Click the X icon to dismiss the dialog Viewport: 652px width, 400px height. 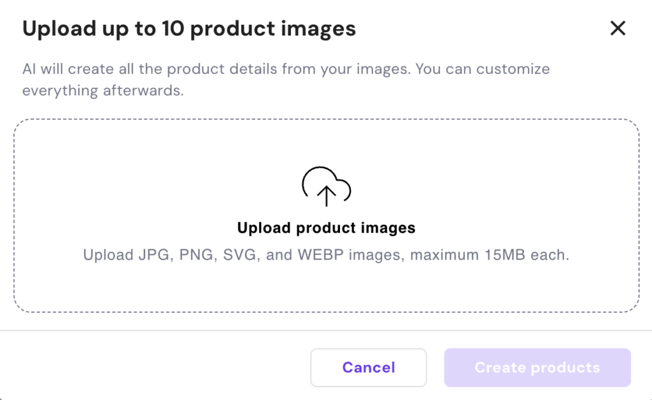[617, 28]
